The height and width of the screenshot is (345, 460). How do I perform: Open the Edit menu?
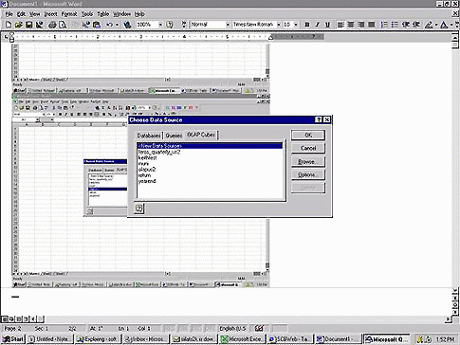click(x=21, y=14)
